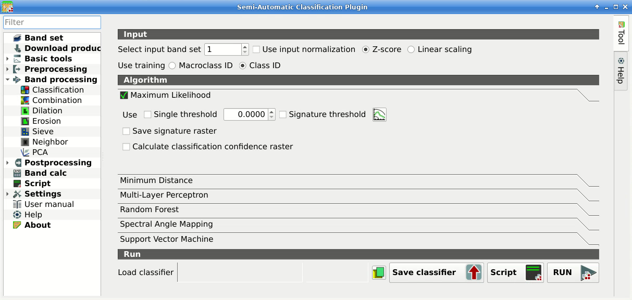Click the Erosion tool icon
Viewport: 632px width, 300px height.
point(25,121)
